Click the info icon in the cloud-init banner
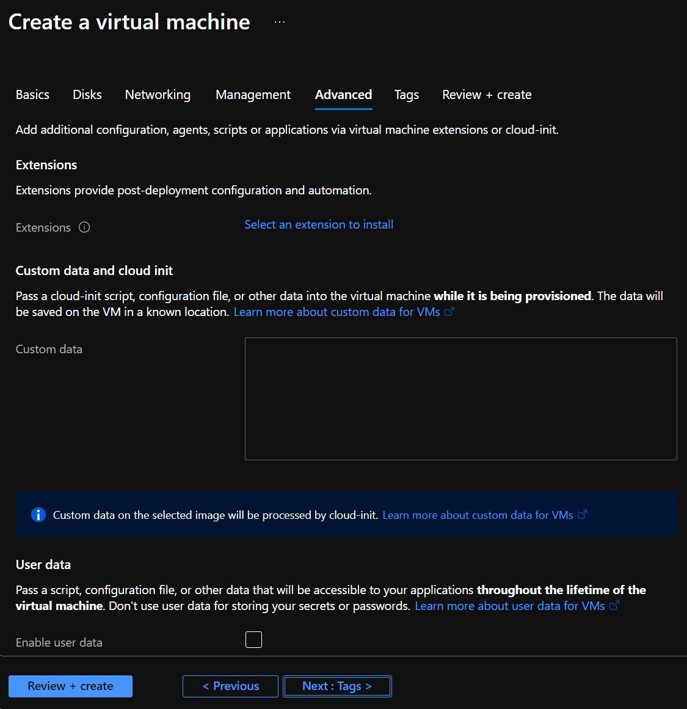Screen dimensions: 687x709 [x=38, y=515]
